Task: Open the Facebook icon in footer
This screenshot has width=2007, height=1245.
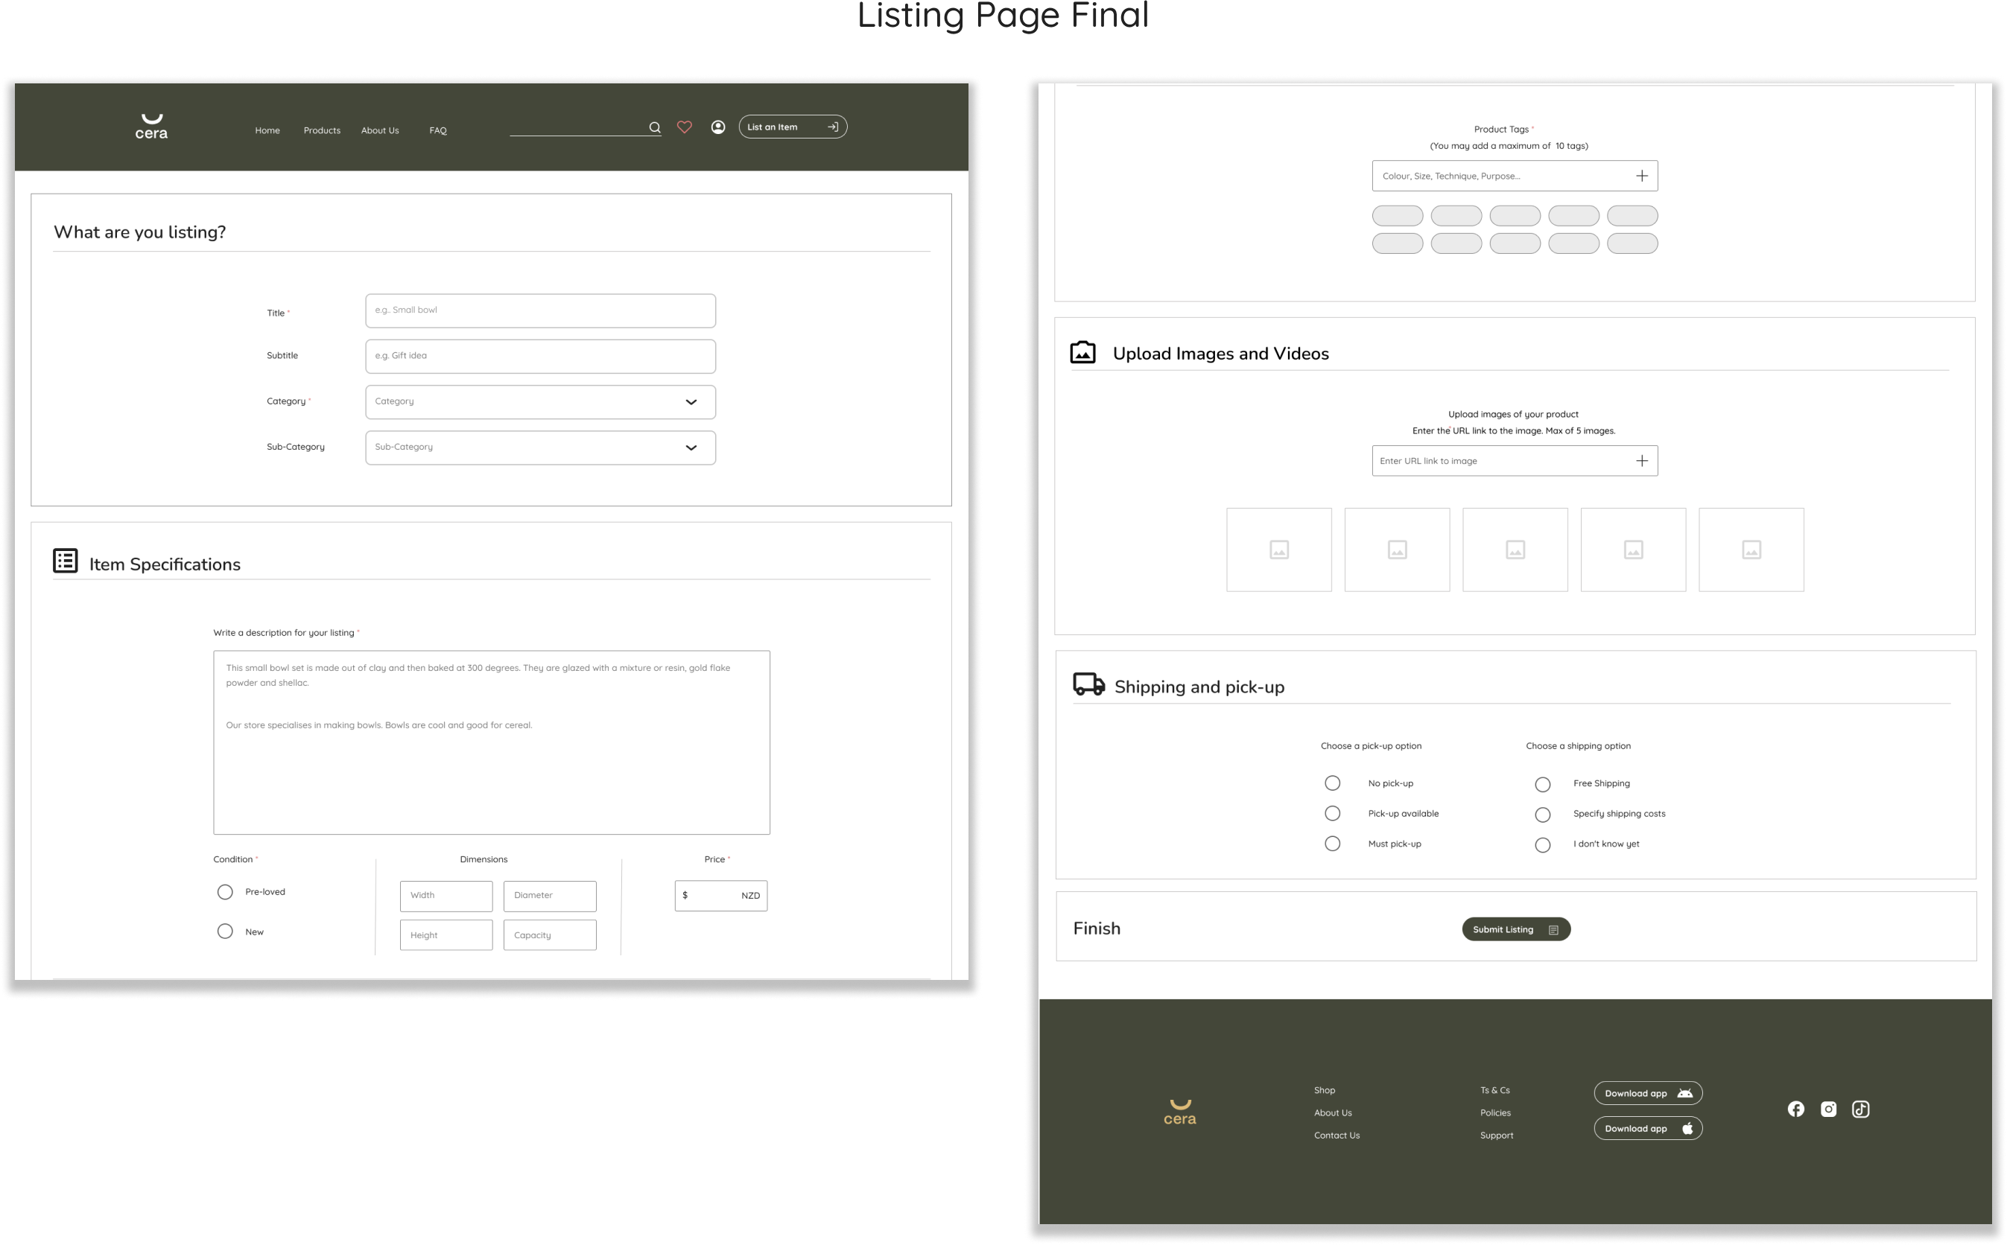Action: coord(1795,1109)
